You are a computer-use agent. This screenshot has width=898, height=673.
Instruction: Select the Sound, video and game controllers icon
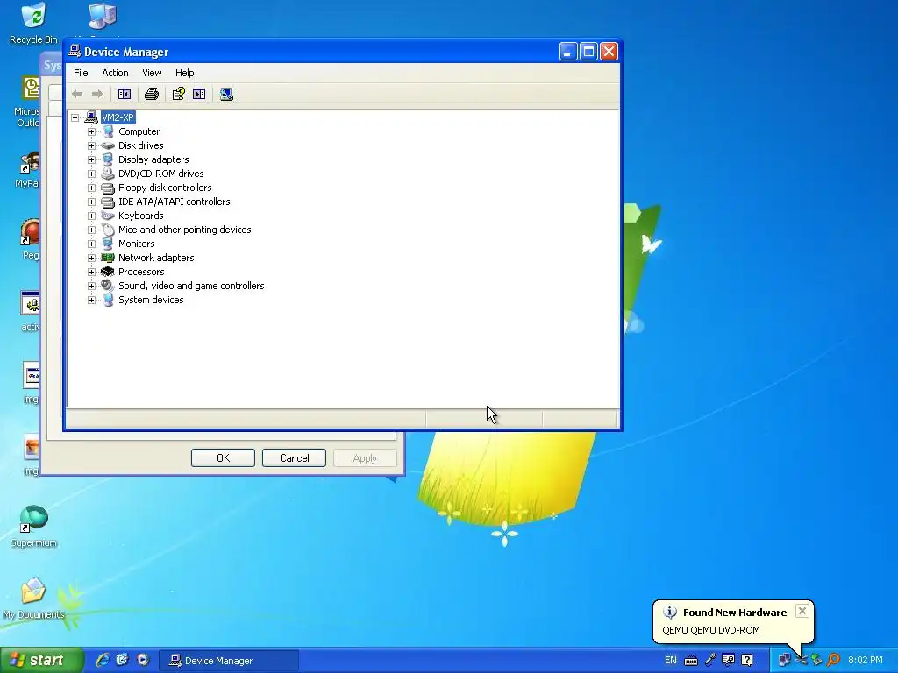108,286
